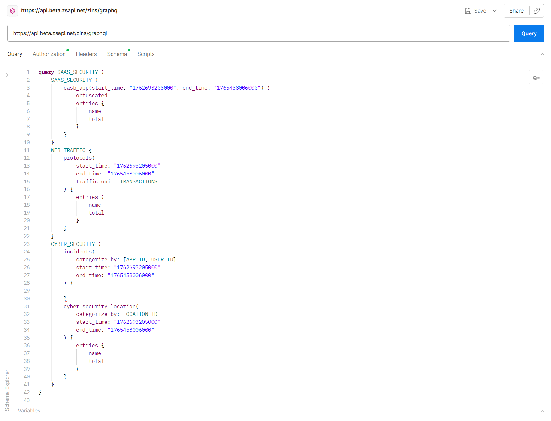Collapse the request panel chevron
This screenshot has width=551, height=421.
click(x=542, y=54)
